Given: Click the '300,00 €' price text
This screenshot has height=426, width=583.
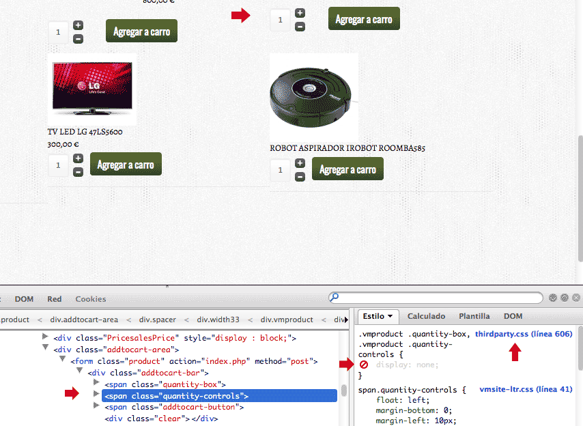Looking at the screenshot, I should [x=63, y=144].
